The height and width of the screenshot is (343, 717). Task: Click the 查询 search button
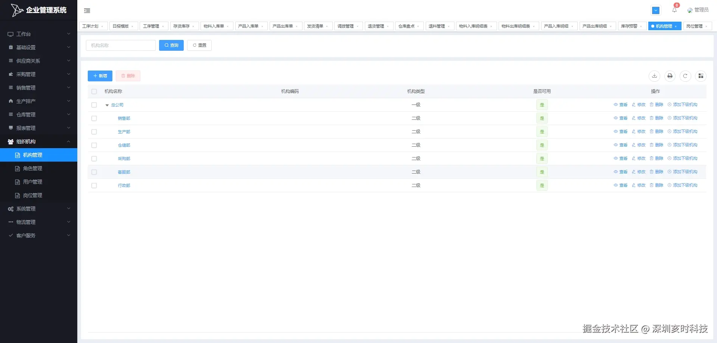pos(171,45)
